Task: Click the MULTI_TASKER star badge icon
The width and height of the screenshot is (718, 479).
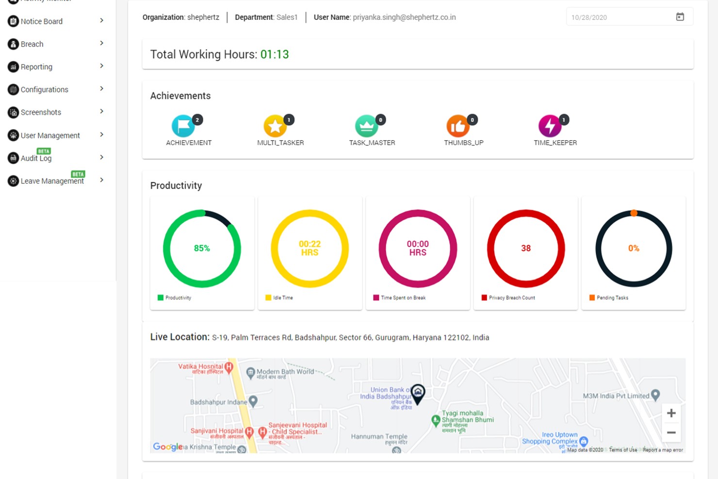Action: point(275,126)
